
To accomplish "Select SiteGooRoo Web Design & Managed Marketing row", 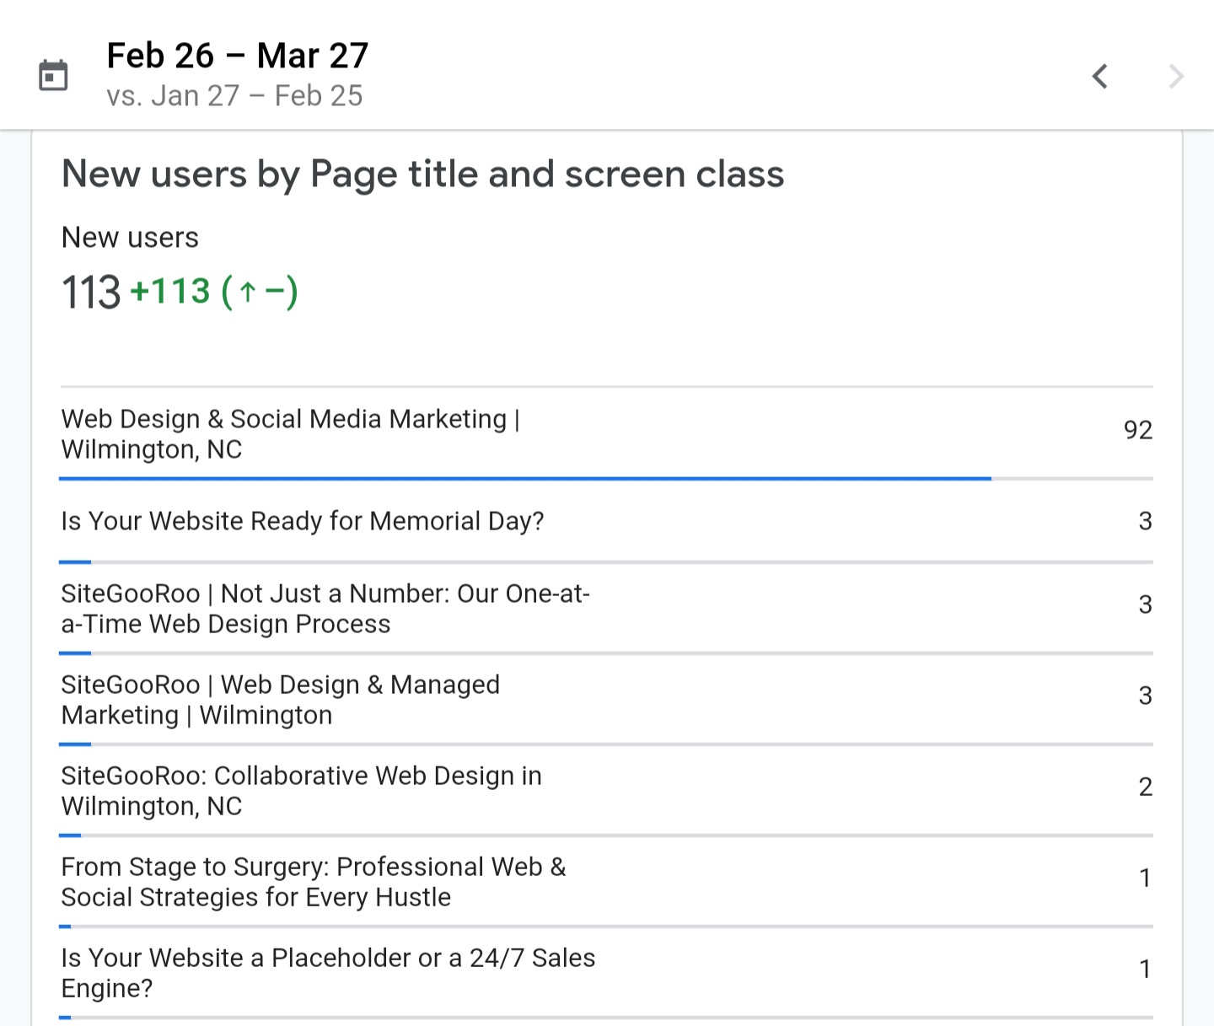I will tap(280, 700).
